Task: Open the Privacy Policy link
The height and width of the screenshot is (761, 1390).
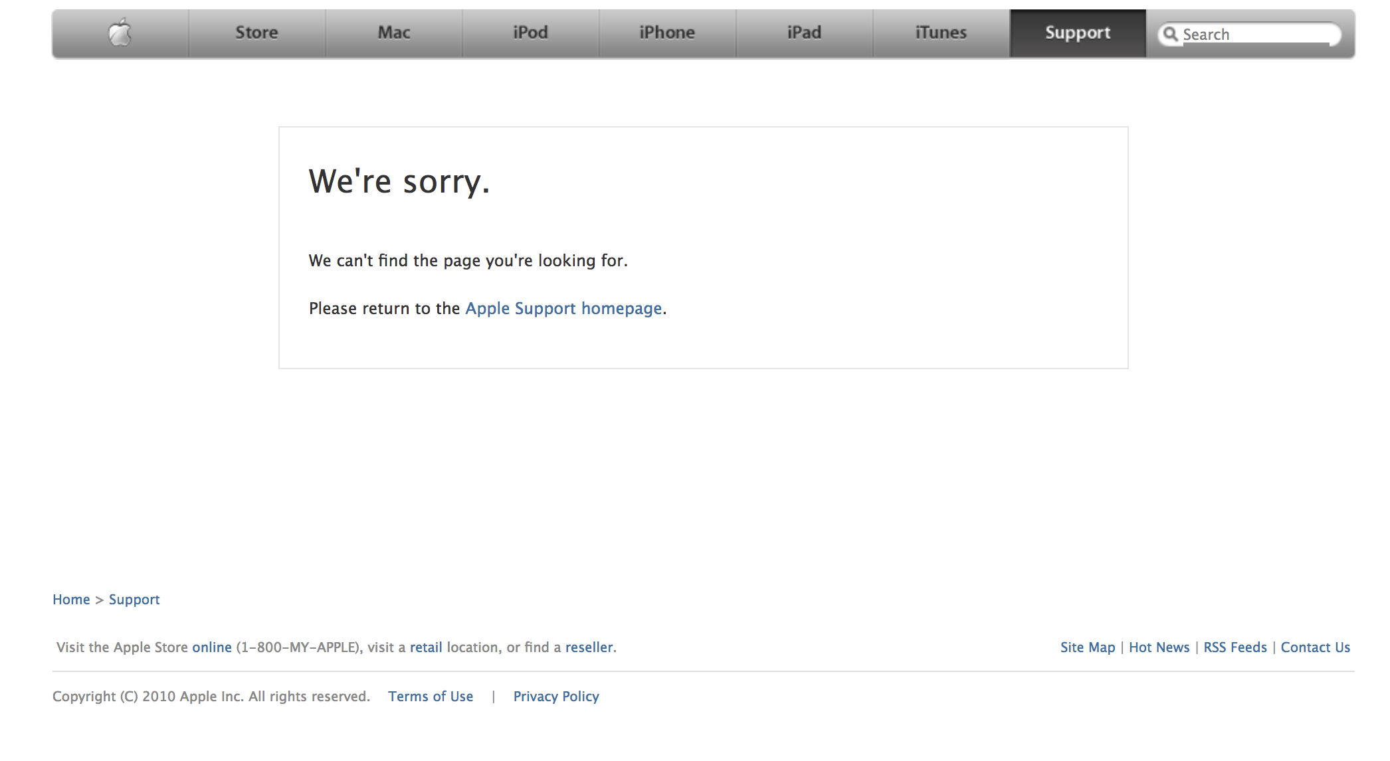Action: point(556,697)
